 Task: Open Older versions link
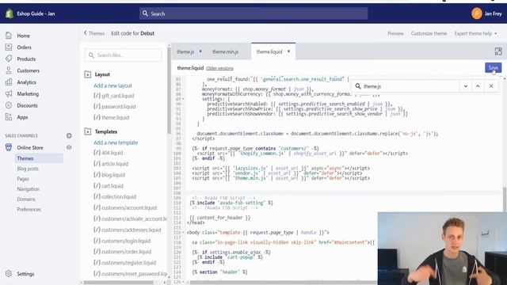219,68
